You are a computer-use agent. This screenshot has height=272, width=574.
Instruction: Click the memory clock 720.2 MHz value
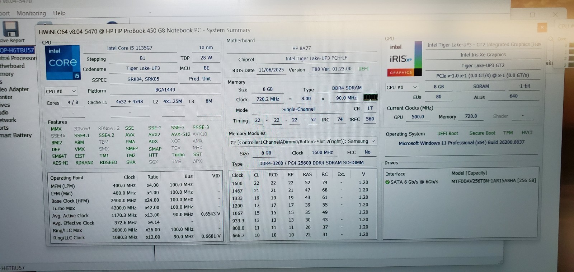click(268, 99)
